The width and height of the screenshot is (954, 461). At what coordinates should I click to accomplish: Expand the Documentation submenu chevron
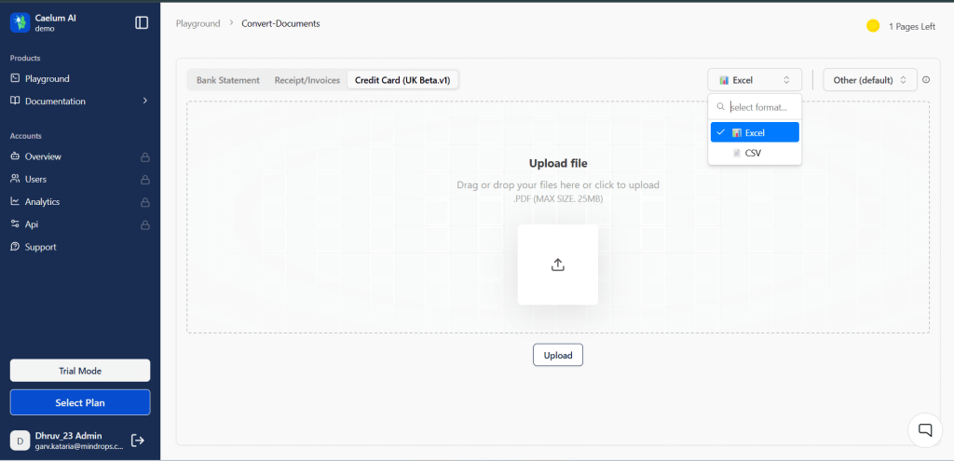(x=144, y=101)
